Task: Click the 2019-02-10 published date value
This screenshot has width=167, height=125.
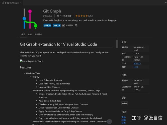Action: pos(138,82)
